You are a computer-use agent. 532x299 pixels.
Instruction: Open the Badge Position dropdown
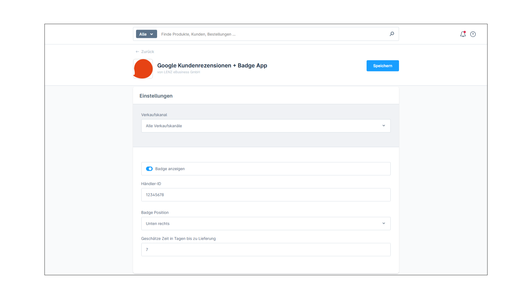coord(266,223)
